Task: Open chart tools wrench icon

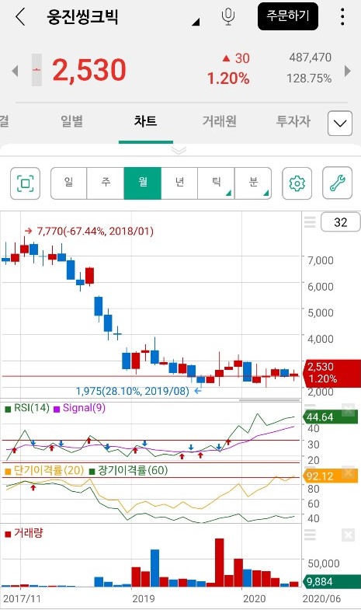Action: [337, 183]
